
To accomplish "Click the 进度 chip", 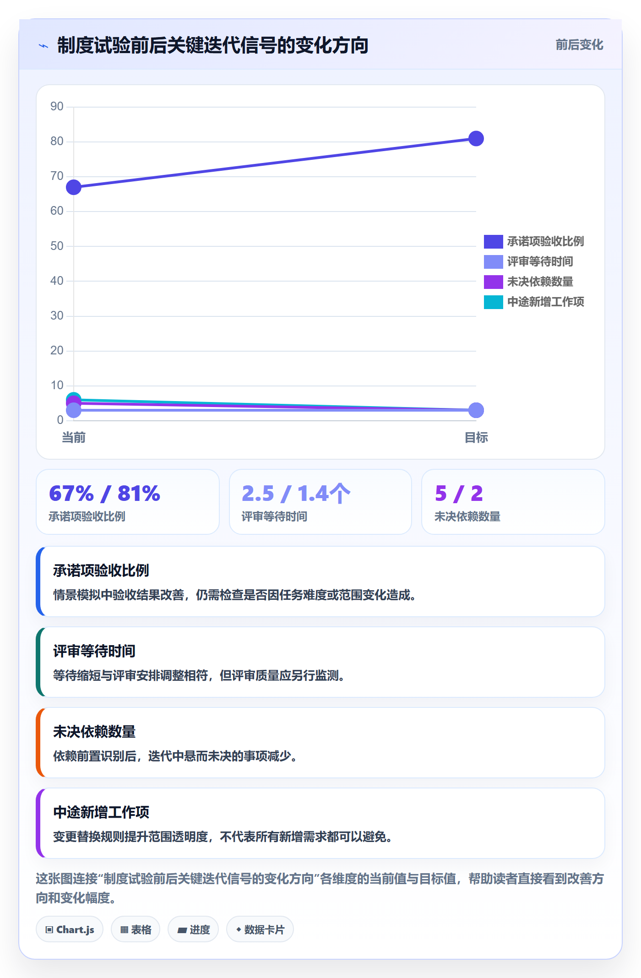I will (193, 929).
